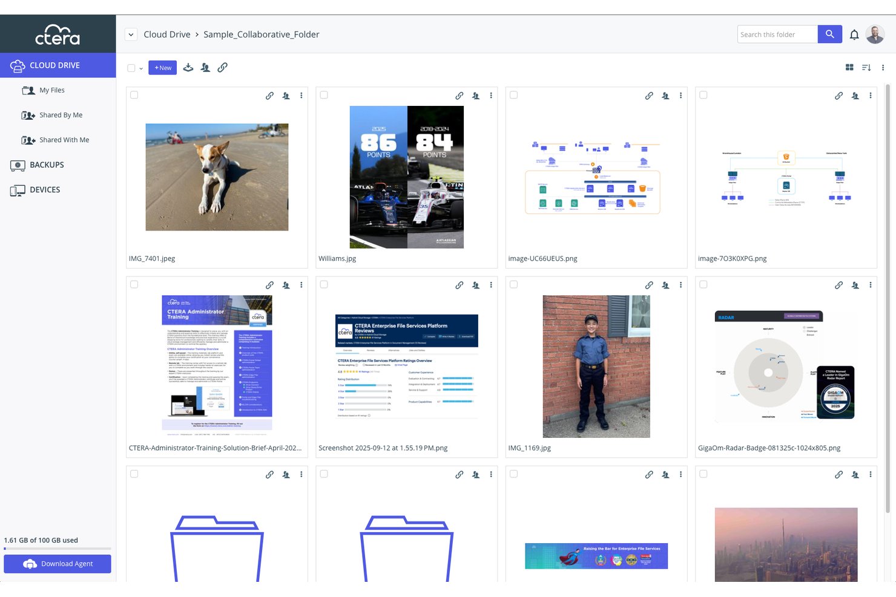Select the IMG_7401.jpeg checkbox

[x=134, y=95]
